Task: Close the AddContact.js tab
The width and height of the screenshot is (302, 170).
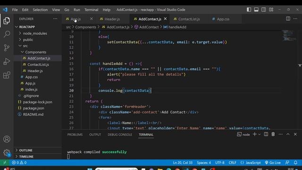Action: (x=165, y=19)
